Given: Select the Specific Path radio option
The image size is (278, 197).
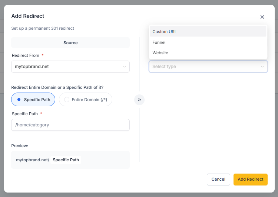Looking at the screenshot, I should 33,100.
